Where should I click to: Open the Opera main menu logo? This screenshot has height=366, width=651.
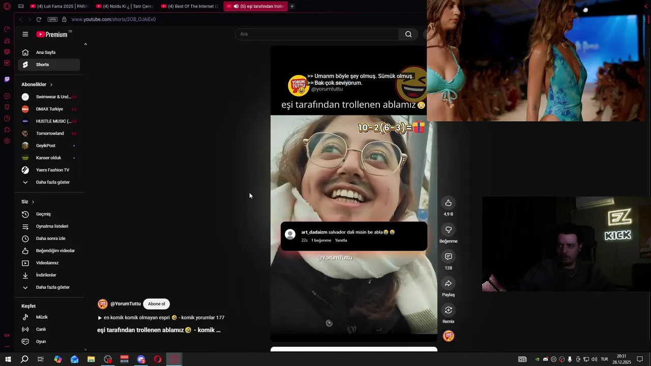(7, 6)
